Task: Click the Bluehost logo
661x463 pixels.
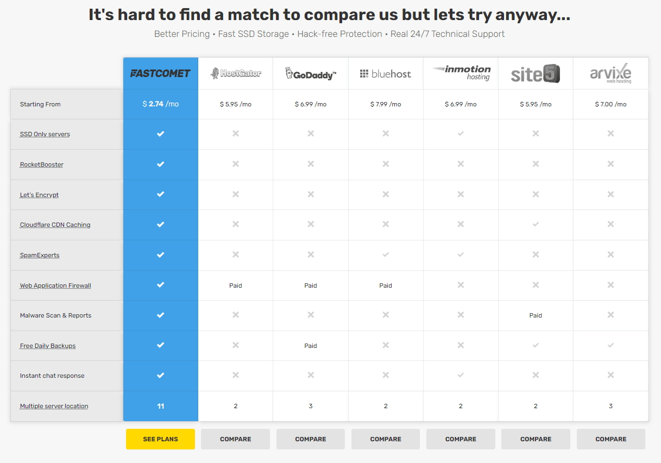Action: point(386,74)
